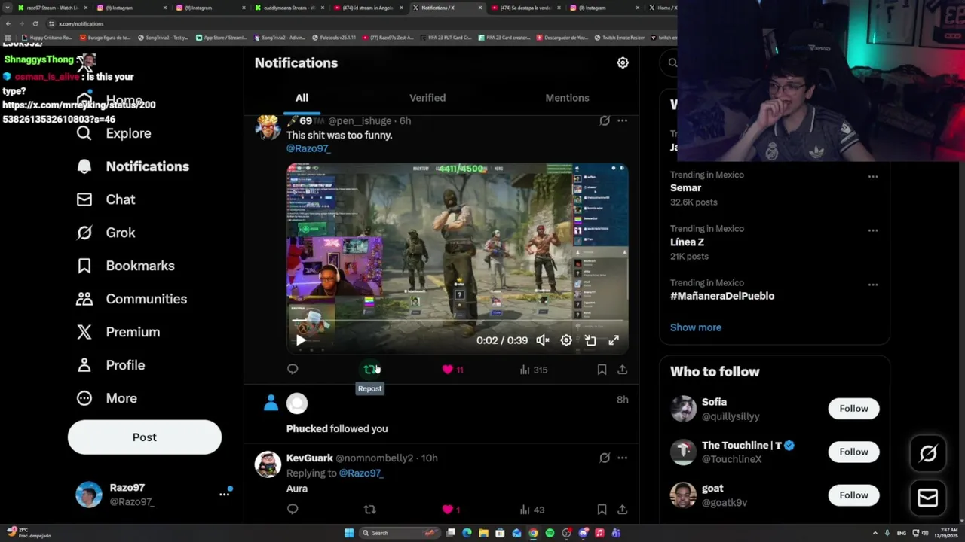
Task: Repost KevGuark's Aura post
Action: (x=369, y=510)
